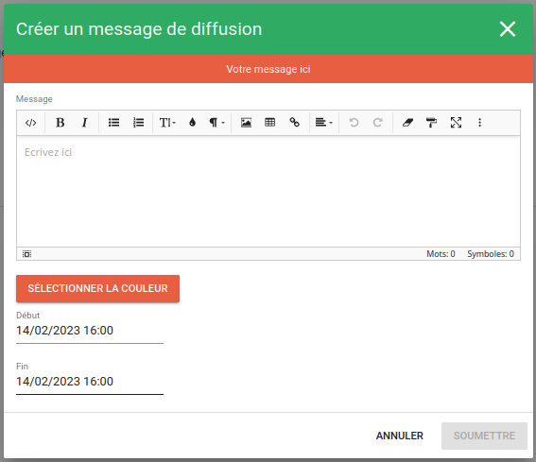Viewport: 536px width, 462px height.
Task: Click the select-all icon in editor status bar
Action: click(x=27, y=254)
